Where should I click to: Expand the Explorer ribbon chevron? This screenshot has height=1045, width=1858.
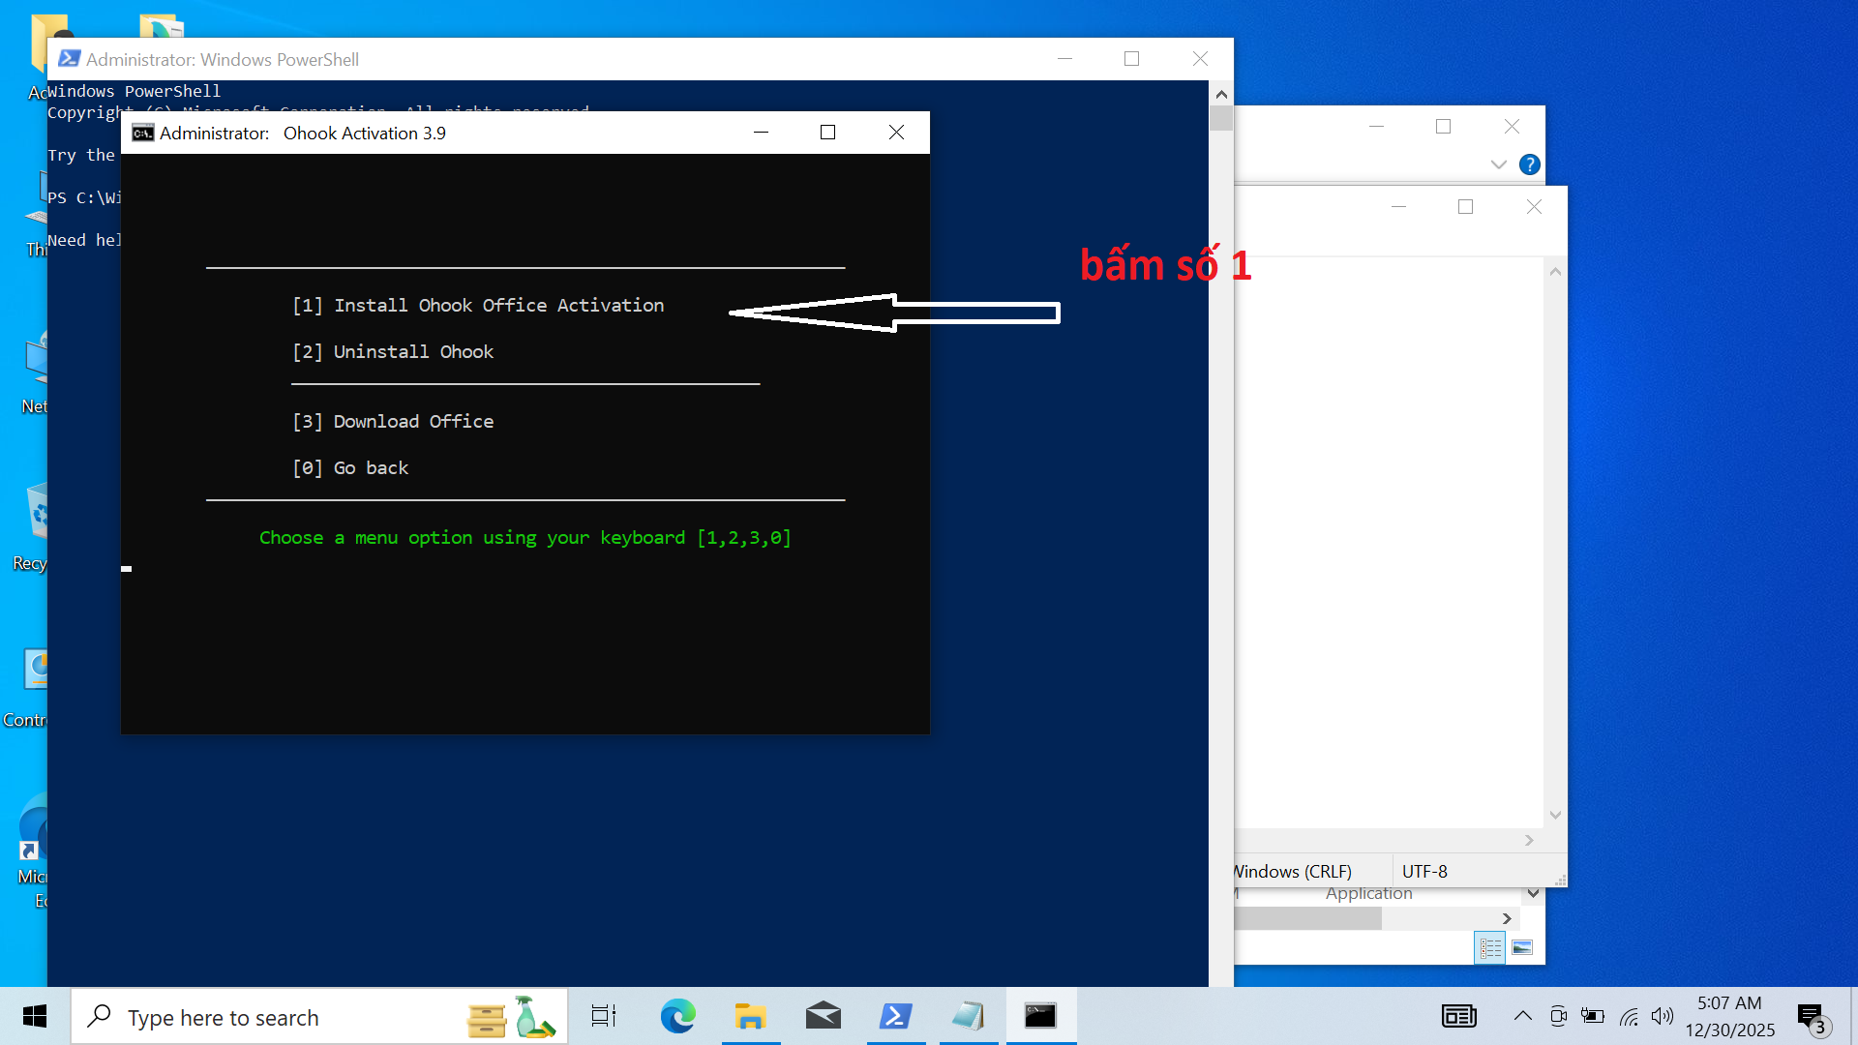click(x=1498, y=164)
